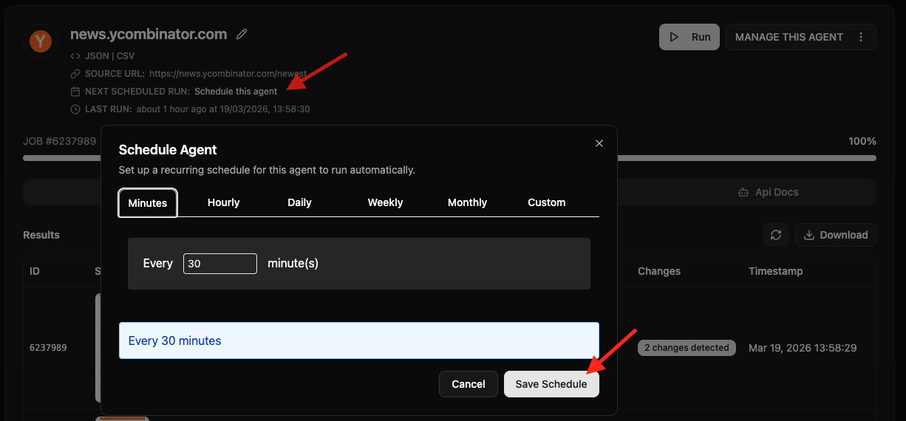Viewport: 906px width, 421px height.
Task: Select the Minutes schedule tab
Action: pos(148,203)
